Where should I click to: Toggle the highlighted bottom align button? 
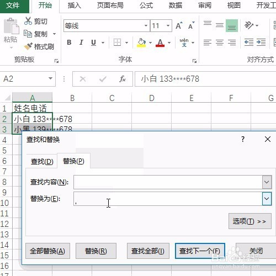[x=232, y=26]
